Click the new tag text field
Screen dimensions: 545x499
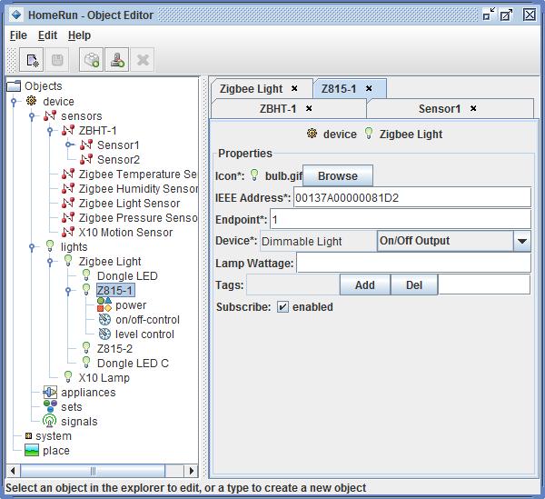point(484,284)
